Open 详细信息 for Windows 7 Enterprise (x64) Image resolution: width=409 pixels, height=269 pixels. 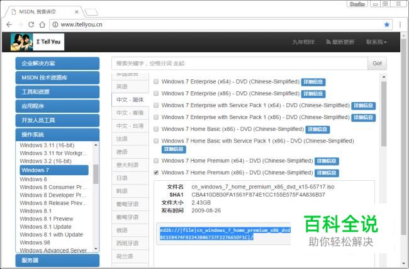pos(313,82)
